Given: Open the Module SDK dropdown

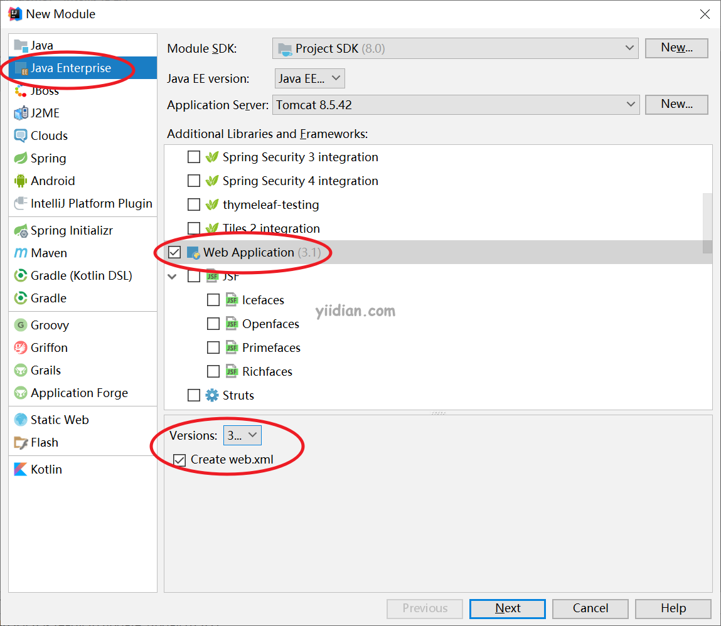Looking at the screenshot, I should point(455,48).
